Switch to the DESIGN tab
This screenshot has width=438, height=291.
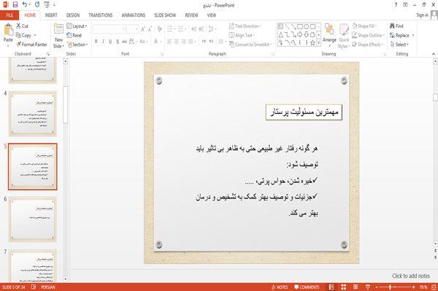[73, 15]
